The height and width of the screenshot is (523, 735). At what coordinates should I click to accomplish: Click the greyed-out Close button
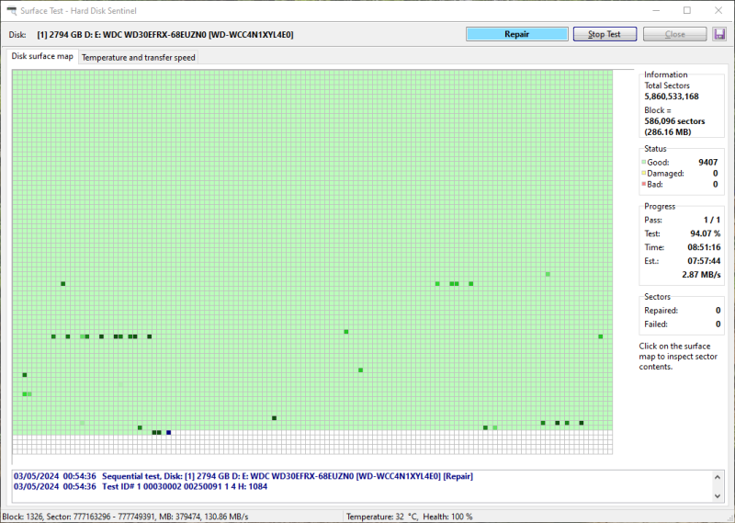[x=674, y=34]
